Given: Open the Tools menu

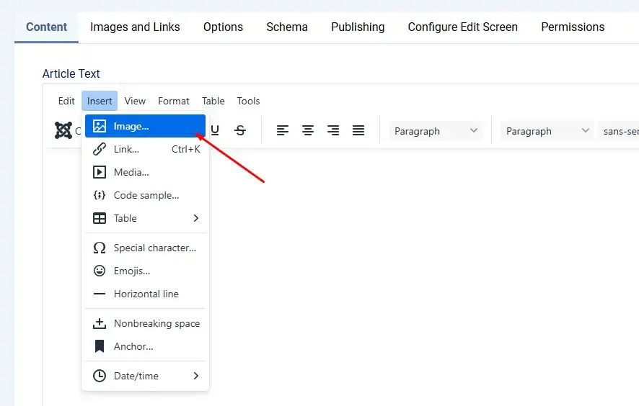Looking at the screenshot, I should [x=248, y=101].
